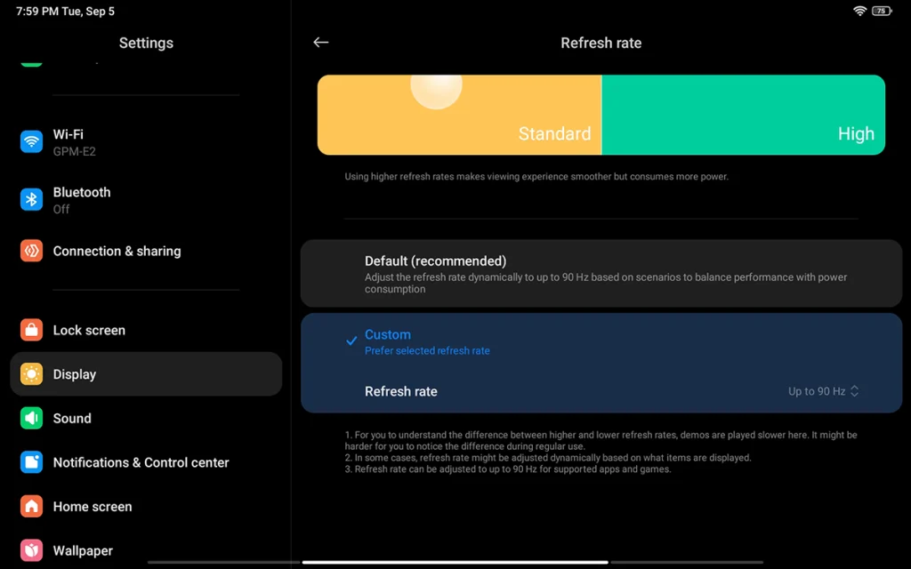Tap the Home screen house icon

pyautogui.click(x=31, y=506)
